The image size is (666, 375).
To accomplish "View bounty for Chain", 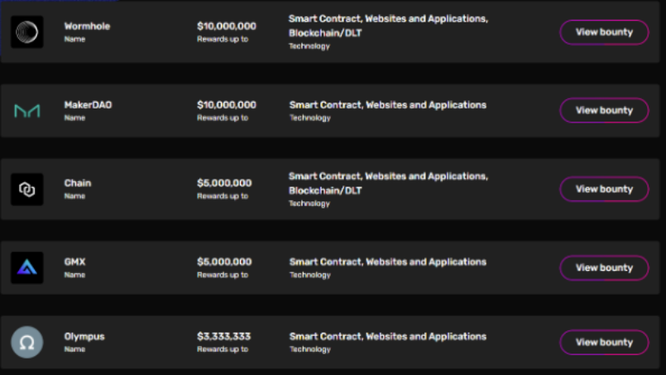I will (x=604, y=190).
